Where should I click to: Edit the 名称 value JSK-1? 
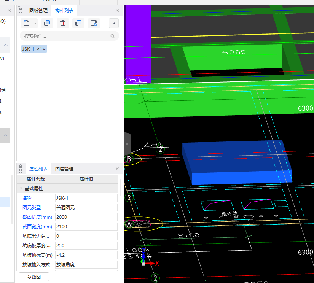point(86,198)
